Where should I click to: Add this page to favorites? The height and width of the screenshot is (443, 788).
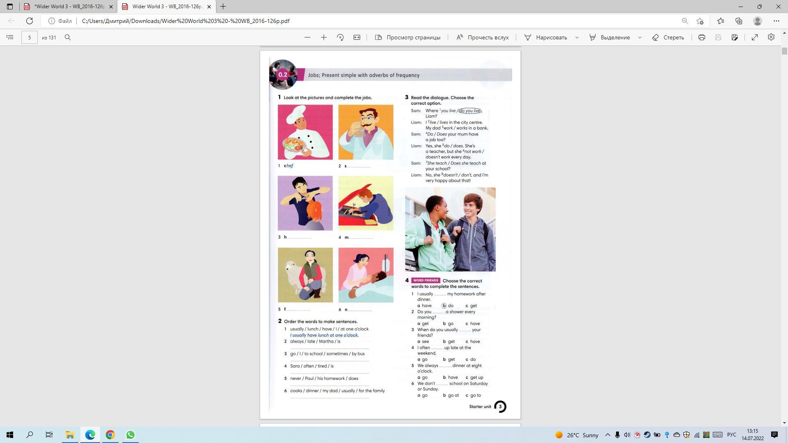point(700,21)
